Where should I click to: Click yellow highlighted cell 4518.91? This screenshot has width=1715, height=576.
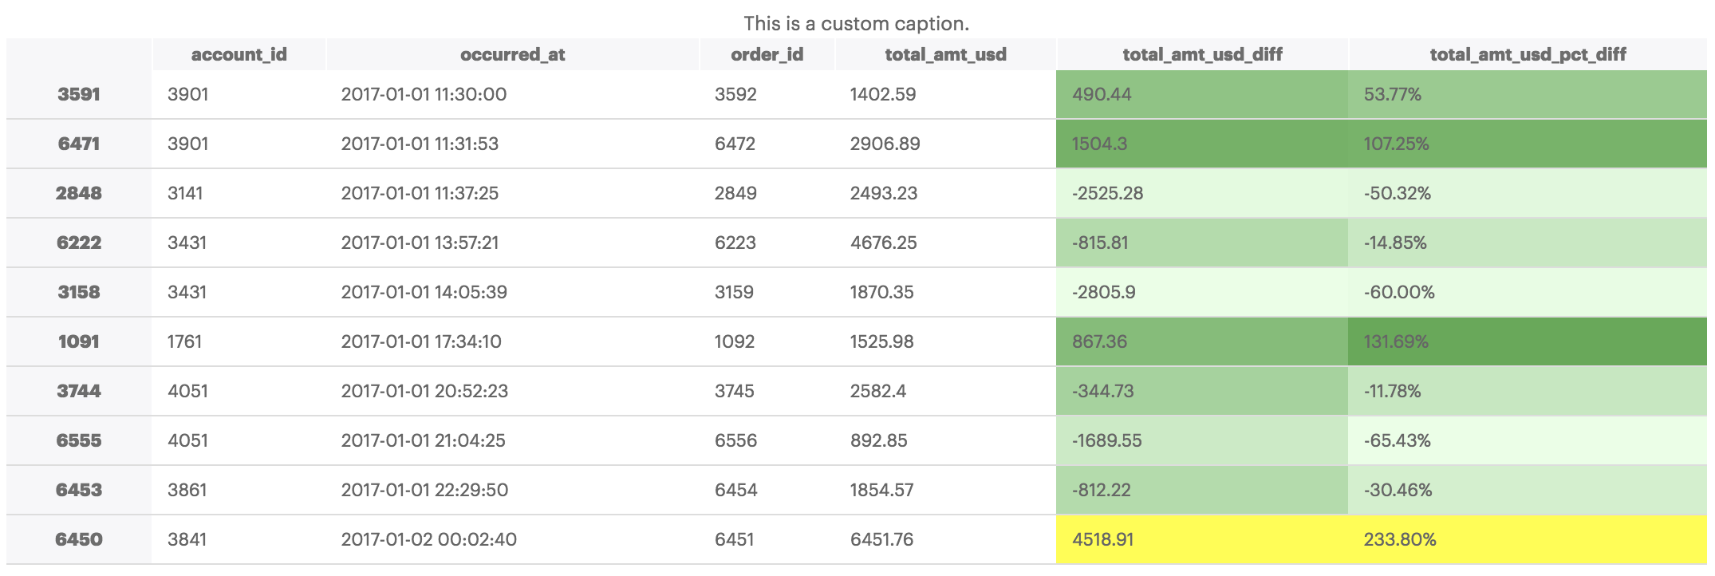[1102, 539]
